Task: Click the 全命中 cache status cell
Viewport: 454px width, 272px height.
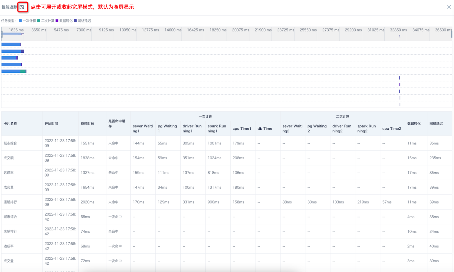Action: (113, 231)
